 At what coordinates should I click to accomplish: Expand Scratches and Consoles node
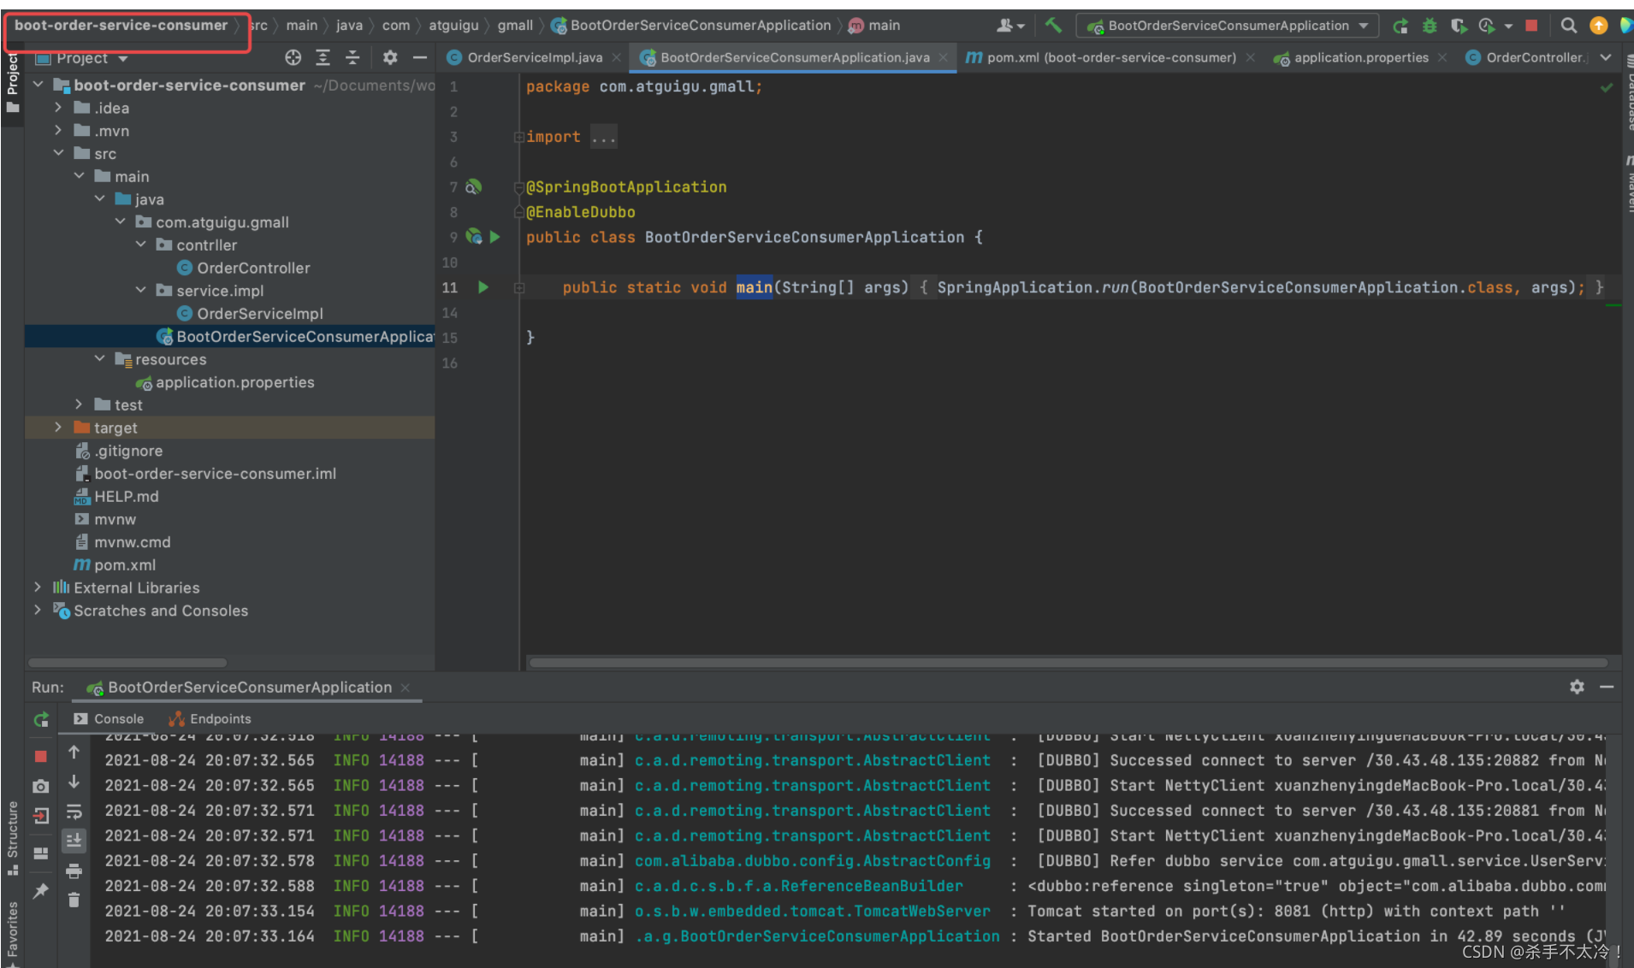coord(38,611)
